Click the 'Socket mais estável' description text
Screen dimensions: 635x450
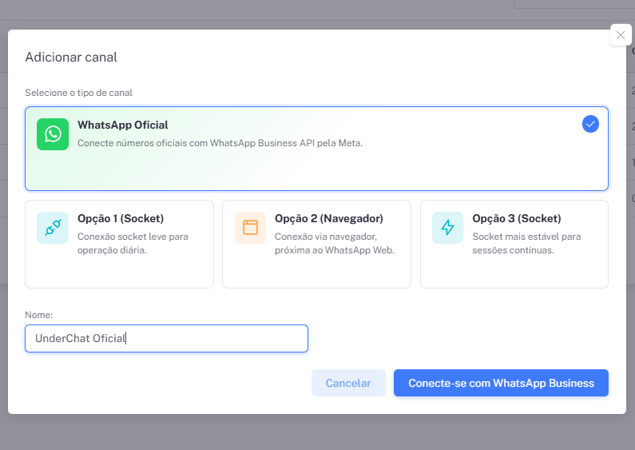(x=526, y=243)
